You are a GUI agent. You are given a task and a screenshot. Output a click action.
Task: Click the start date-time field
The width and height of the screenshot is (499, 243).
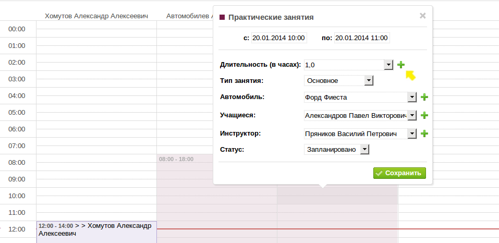[x=278, y=38]
